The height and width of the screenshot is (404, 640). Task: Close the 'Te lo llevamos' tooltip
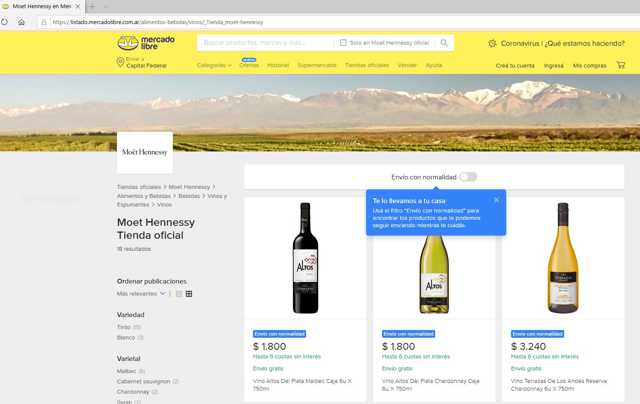pyautogui.click(x=496, y=200)
